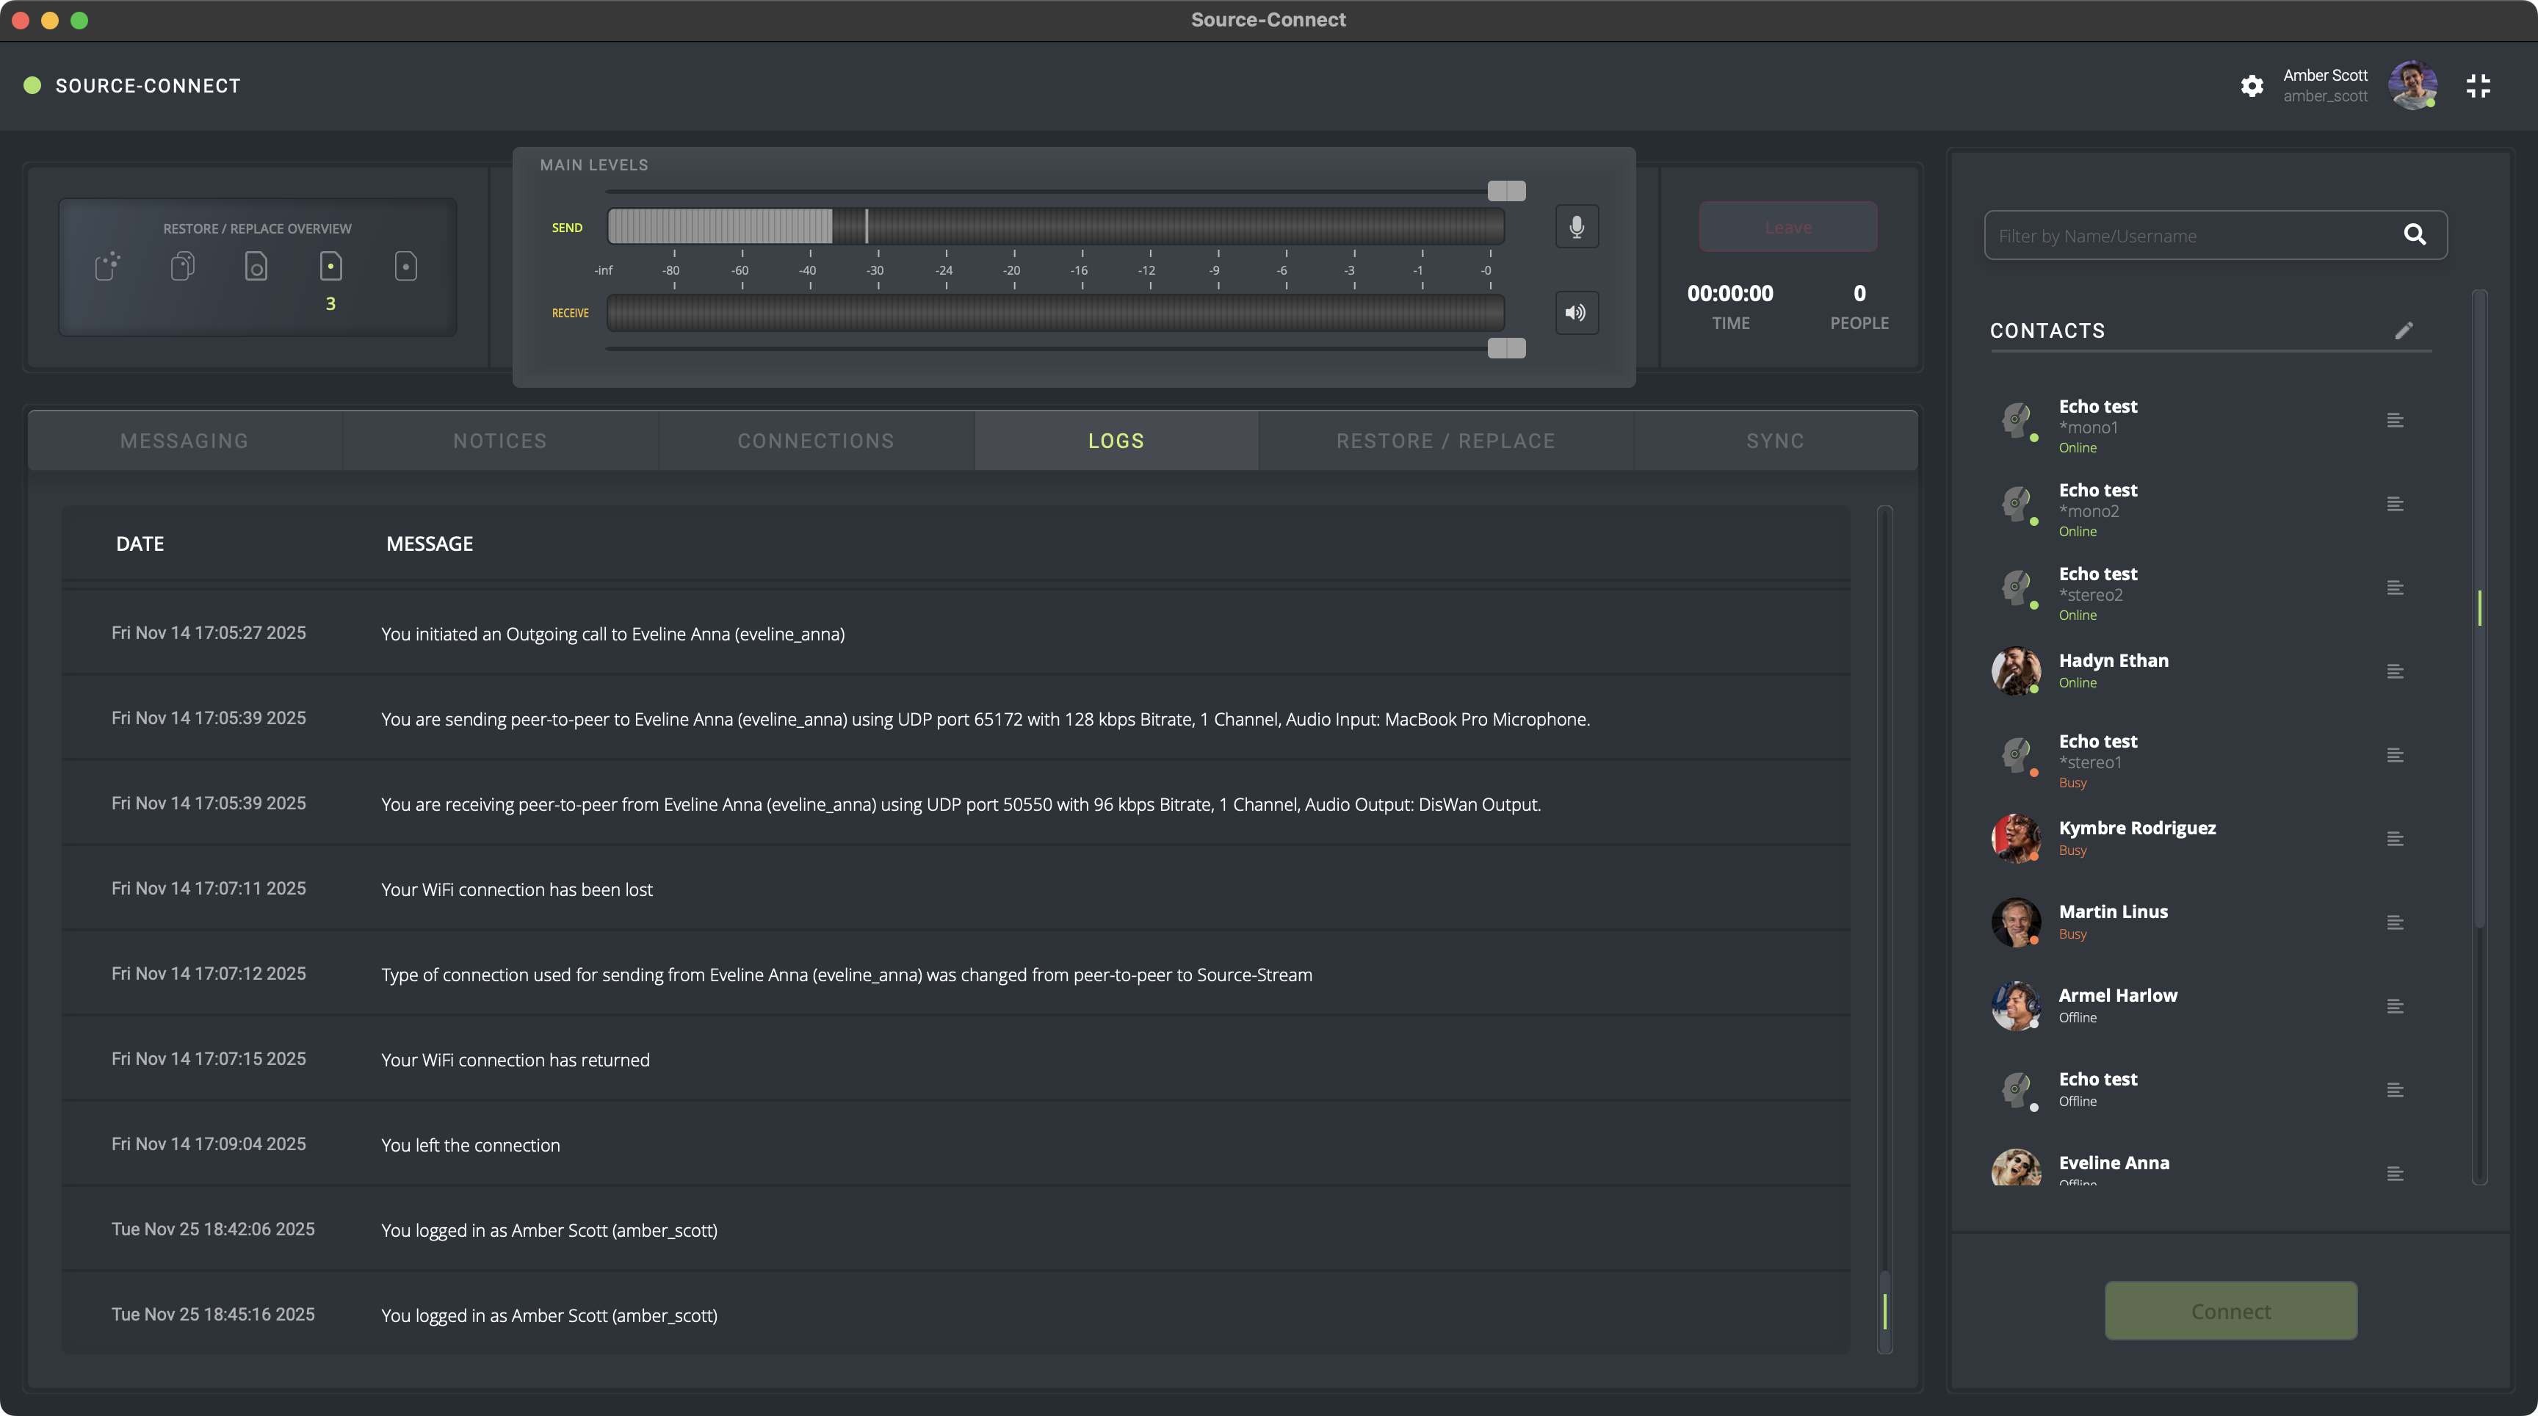Open the settings gear icon

[x=2252, y=86]
